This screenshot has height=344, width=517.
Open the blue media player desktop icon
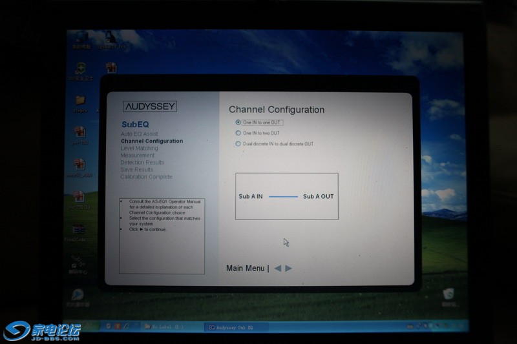pyautogui.click(x=78, y=298)
